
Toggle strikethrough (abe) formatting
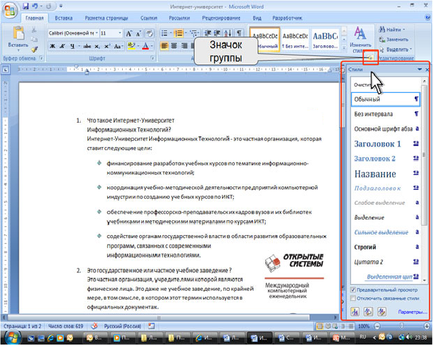(87, 46)
